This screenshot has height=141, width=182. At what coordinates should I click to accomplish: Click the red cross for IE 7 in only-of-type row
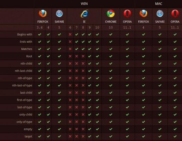click(x=77, y=122)
